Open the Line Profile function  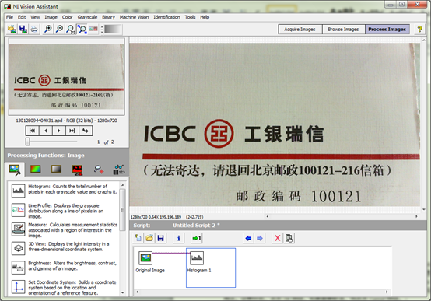click(x=64, y=211)
